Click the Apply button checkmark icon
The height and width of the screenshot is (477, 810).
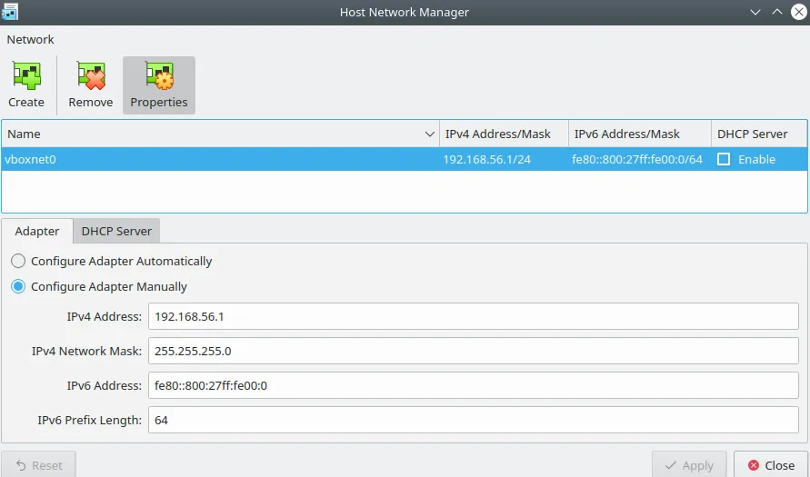(671, 465)
